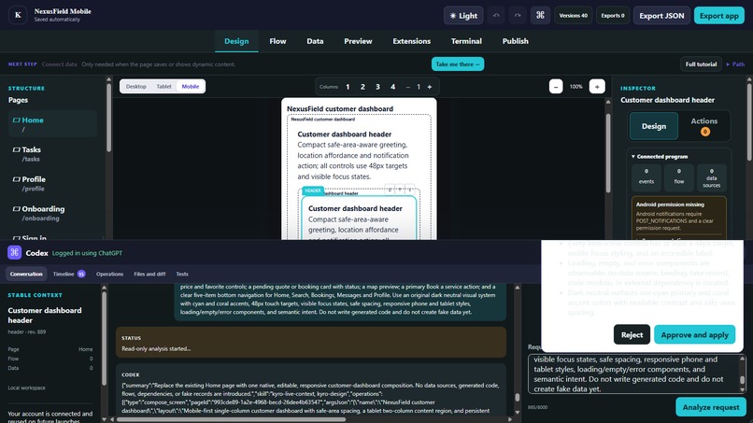Open the Files and diff tab
753x423 pixels.
tap(149, 274)
